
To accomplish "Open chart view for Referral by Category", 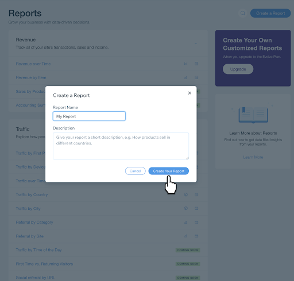I will coord(185,223).
